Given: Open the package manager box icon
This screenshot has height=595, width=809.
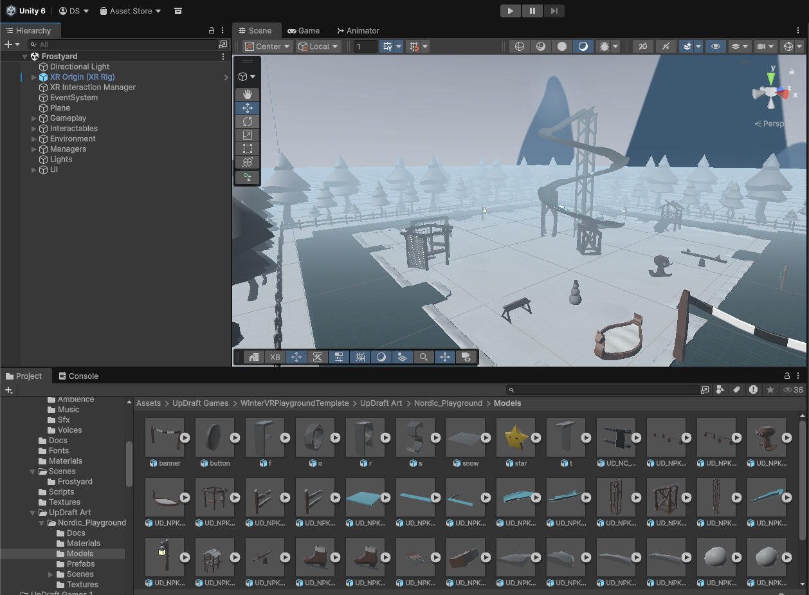Looking at the screenshot, I should pyautogui.click(x=178, y=11).
